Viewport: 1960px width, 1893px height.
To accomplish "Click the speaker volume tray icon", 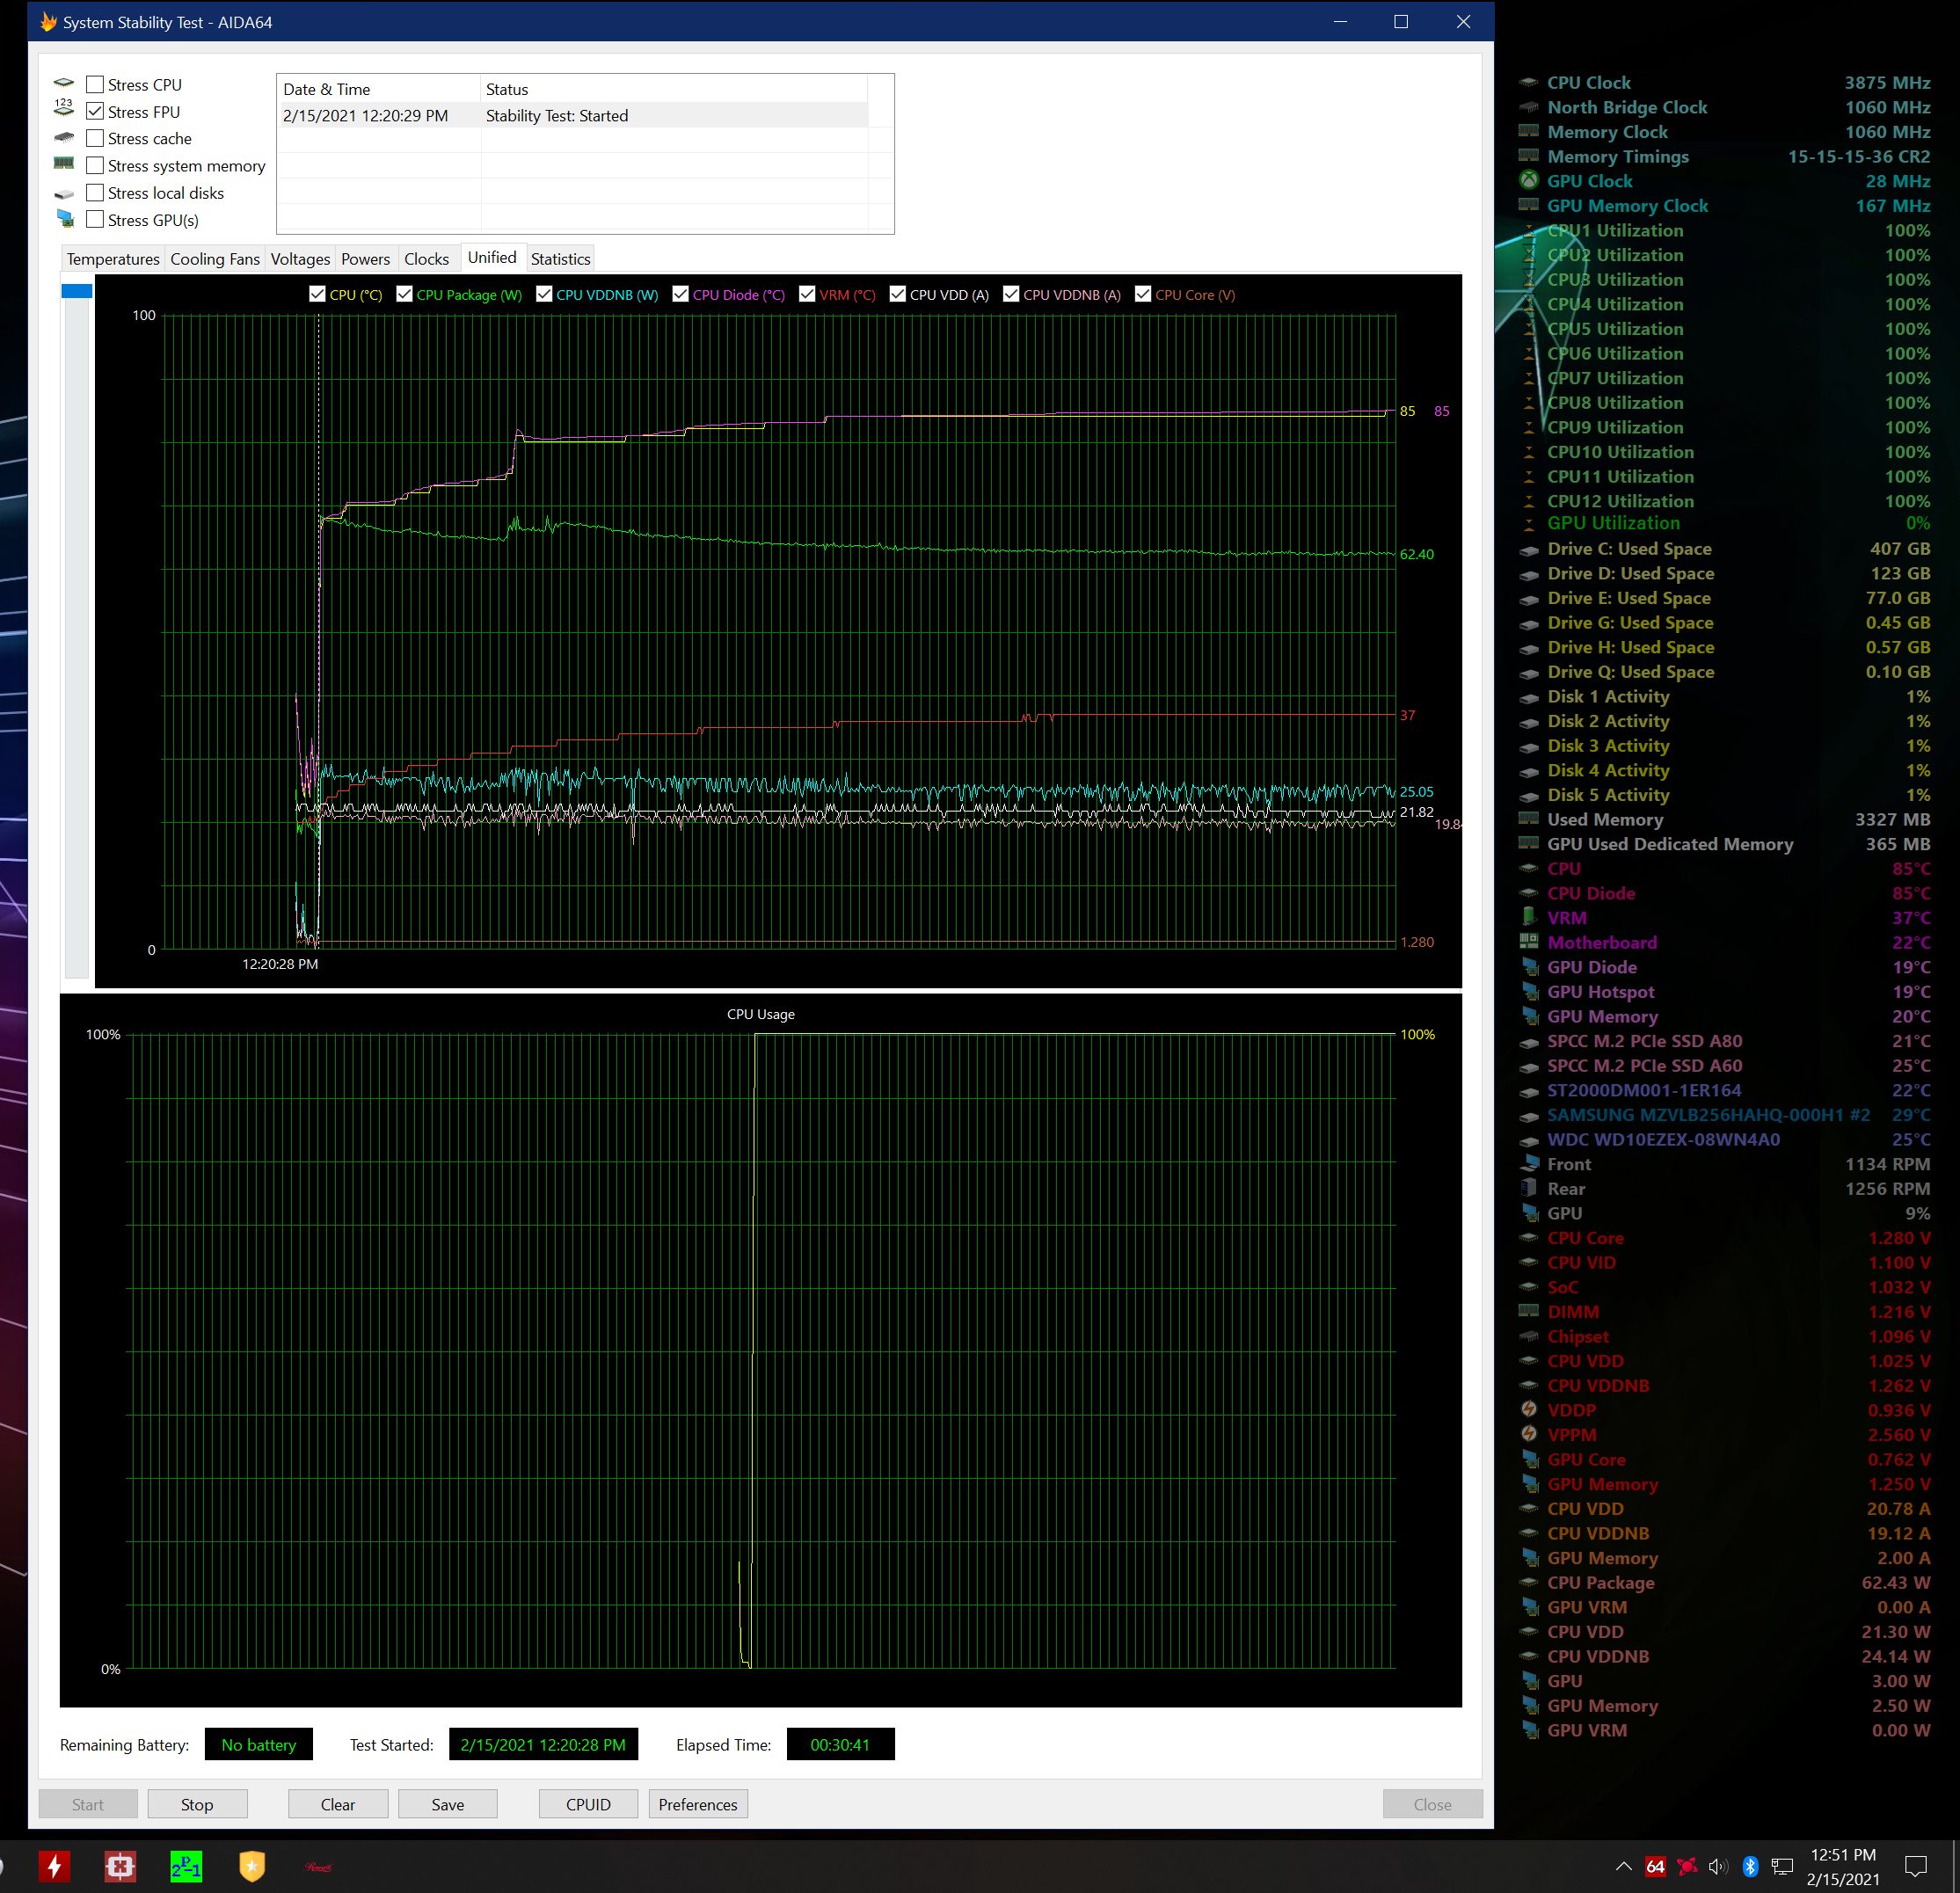I will (1718, 1866).
